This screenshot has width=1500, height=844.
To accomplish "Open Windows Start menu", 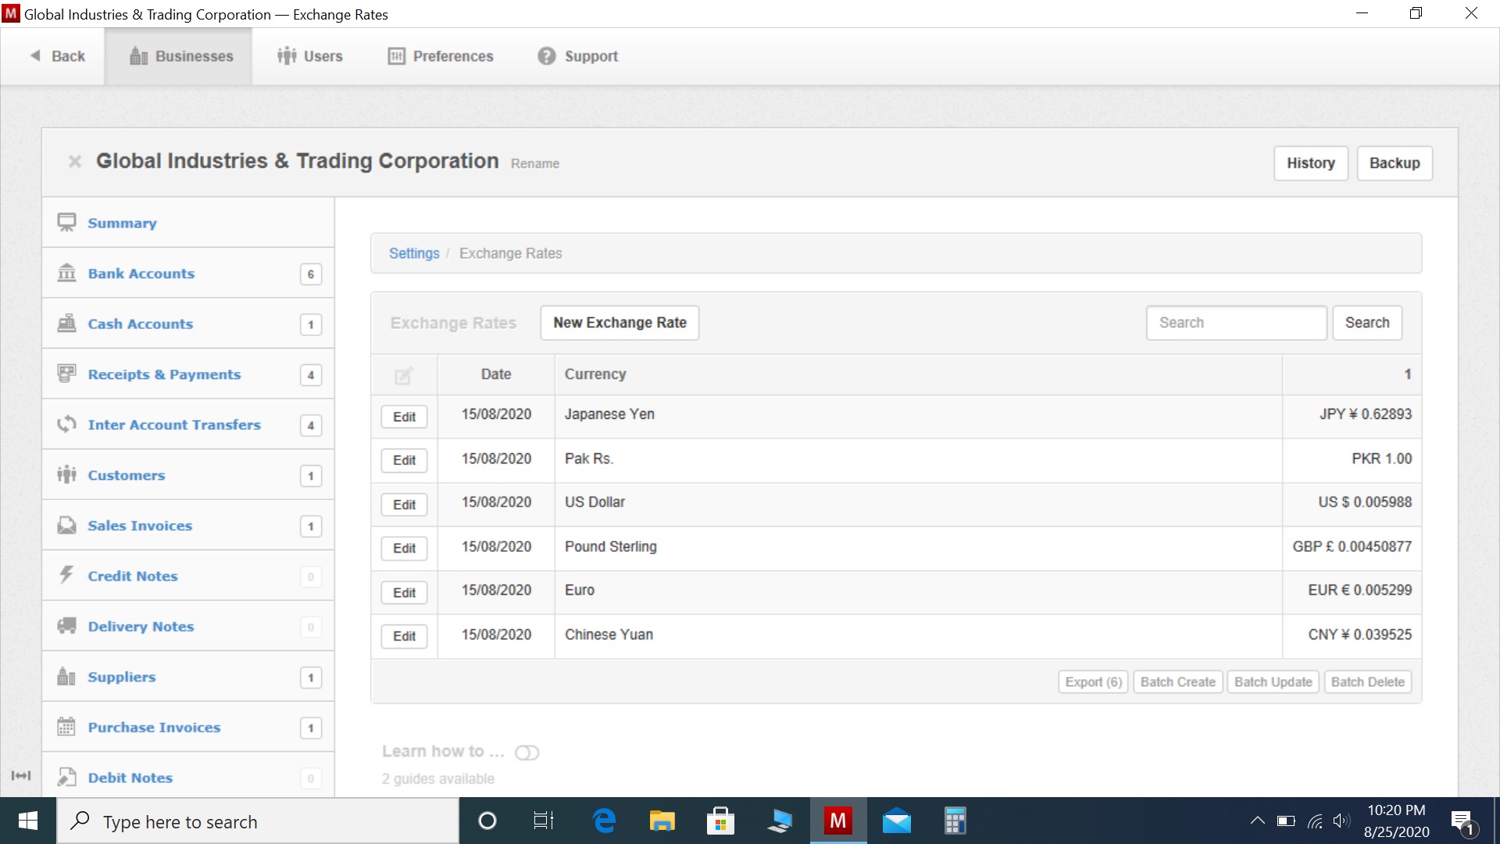I will [x=28, y=821].
